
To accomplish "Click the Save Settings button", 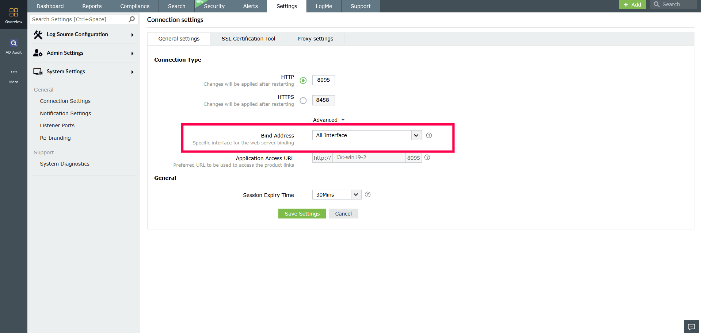I will (302, 213).
